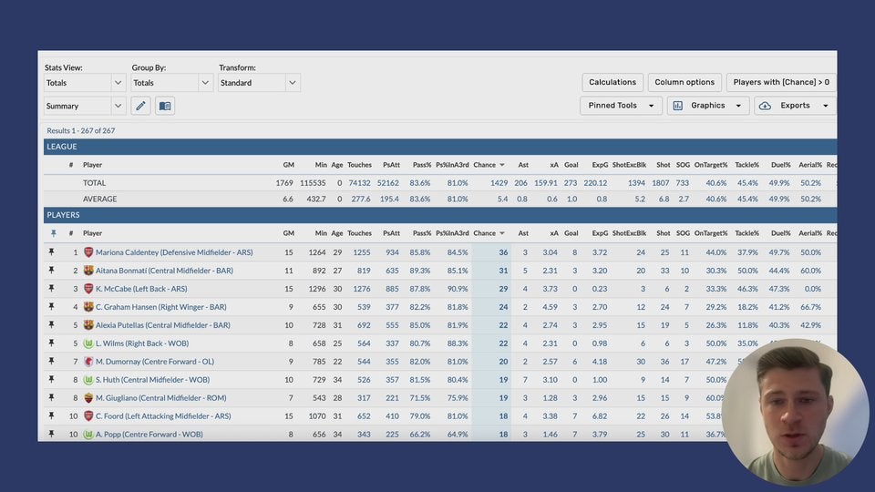Sort players by Ps%InA3rd column
This screenshot has height=492, width=875.
coord(452,233)
